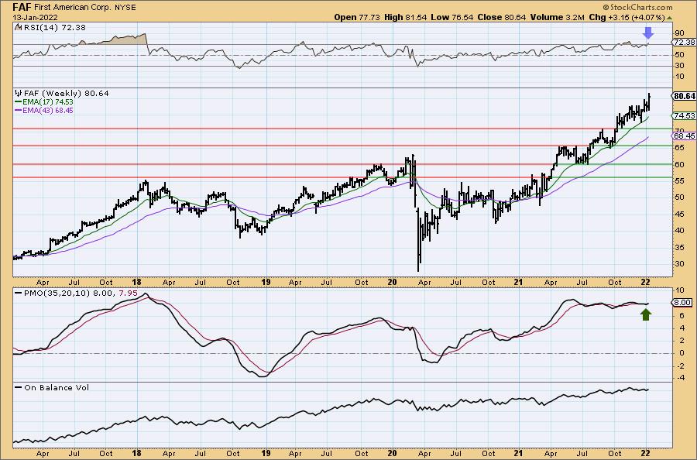Click the 8.00 PMO value tag on the right axis
697x460 pixels.
tap(683, 303)
